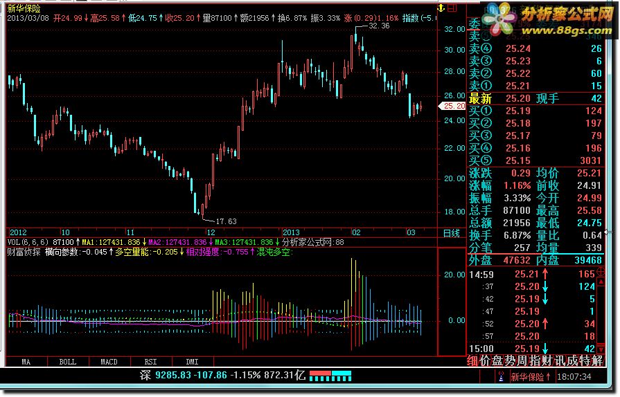This screenshot has height=397, width=620.
Task: Click the scroll-down arrow of the tick list
Action: point(601,350)
